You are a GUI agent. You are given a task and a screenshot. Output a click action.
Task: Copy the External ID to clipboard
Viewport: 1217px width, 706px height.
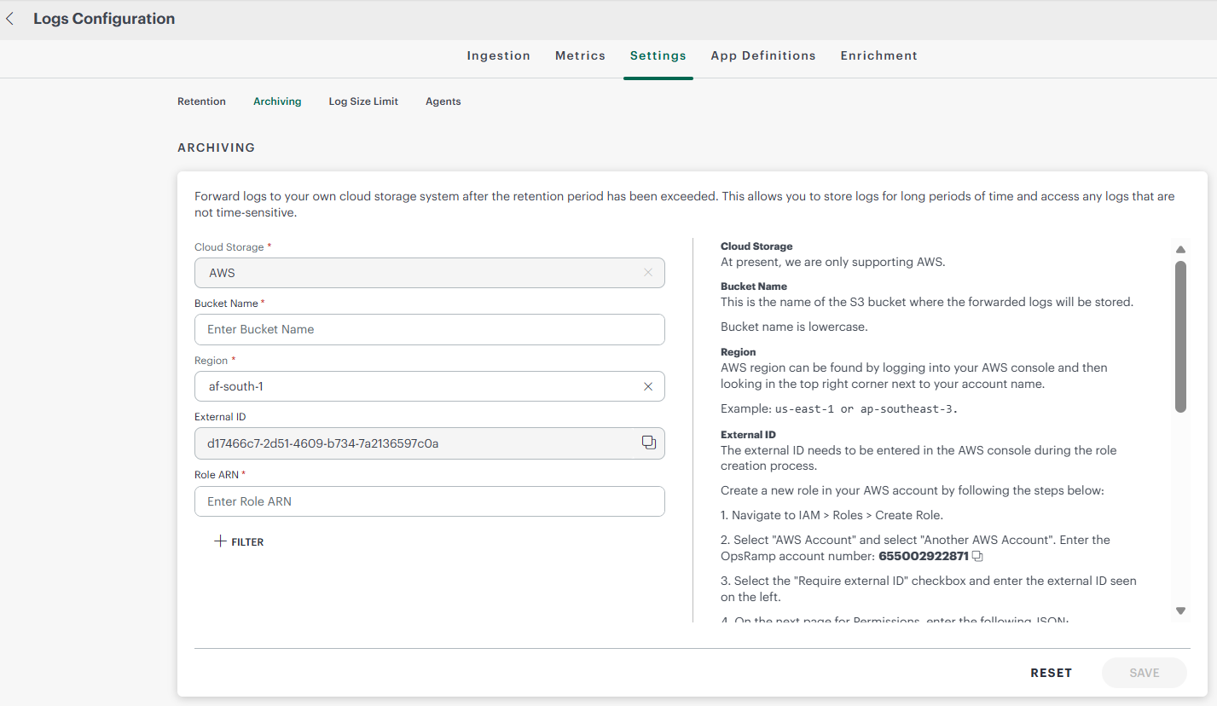(x=648, y=443)
